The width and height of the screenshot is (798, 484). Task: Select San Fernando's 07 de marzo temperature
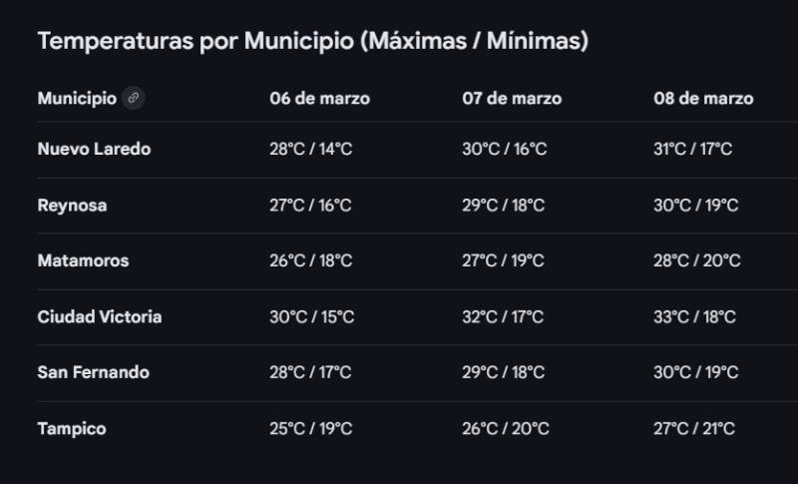click(x=503, y=373)
